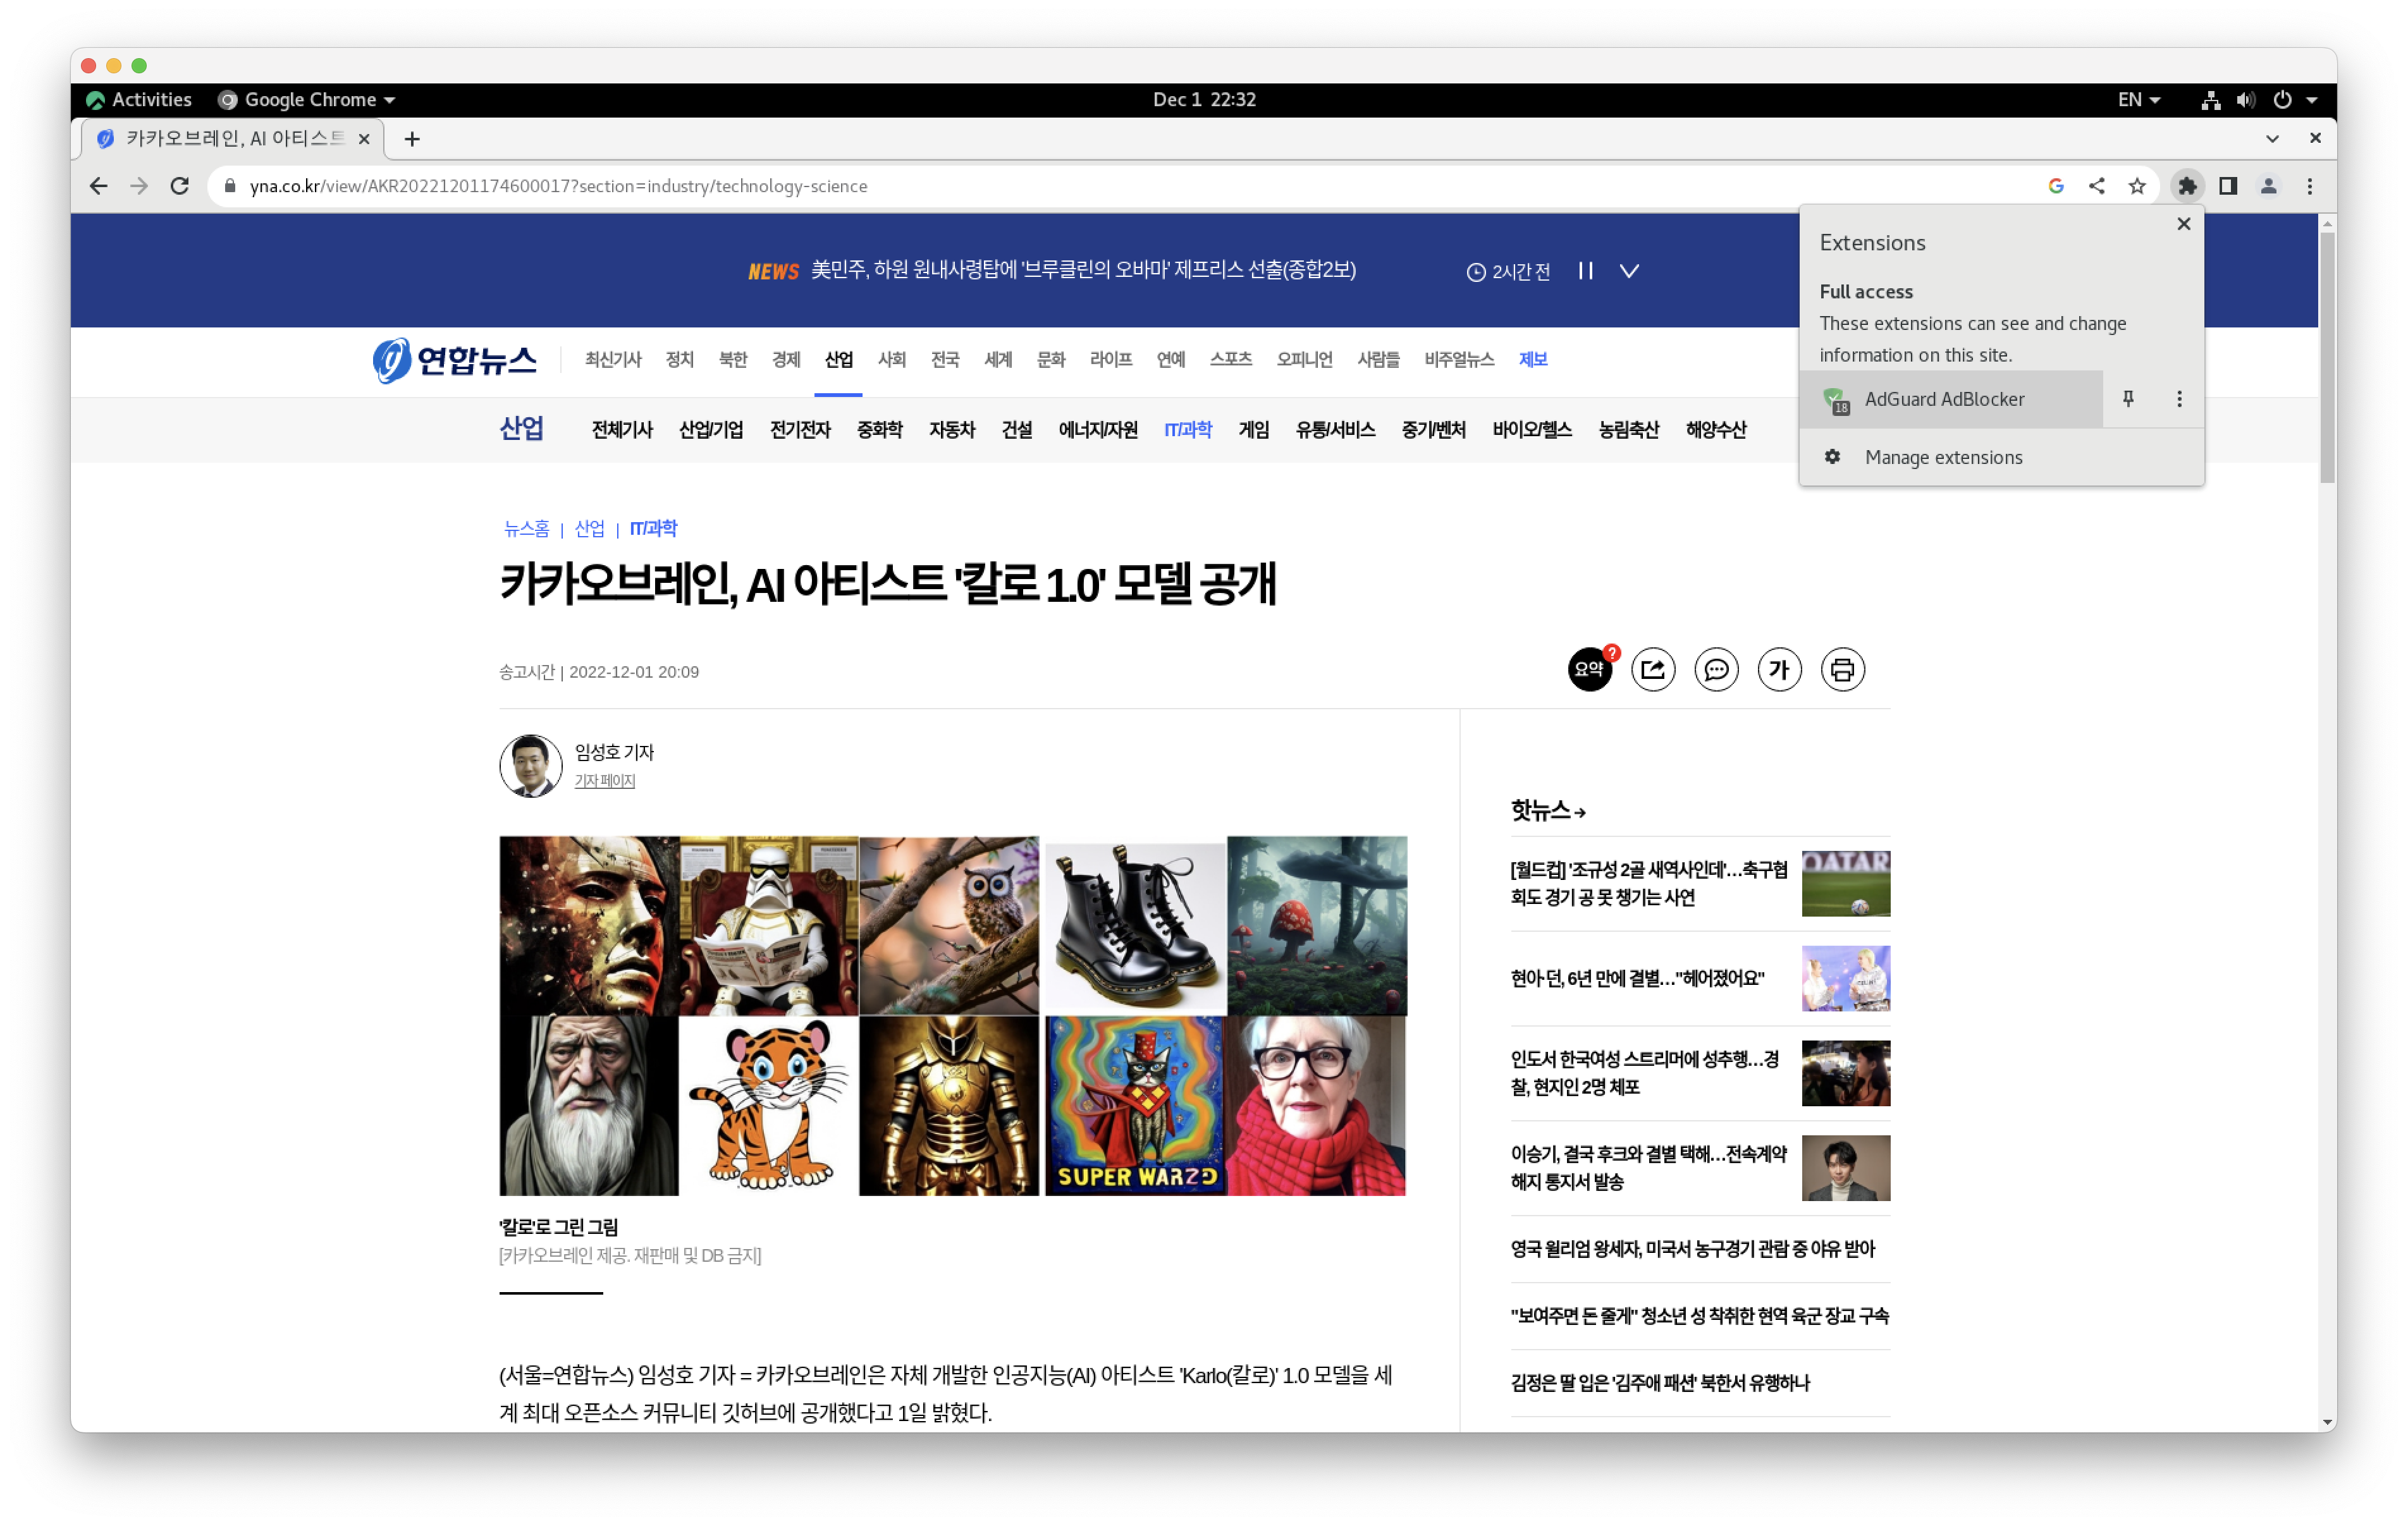Screen dimensions: 2408x1526
Task: Click the article share icon
Action: pyautogui.click(x=1653, y=669)
